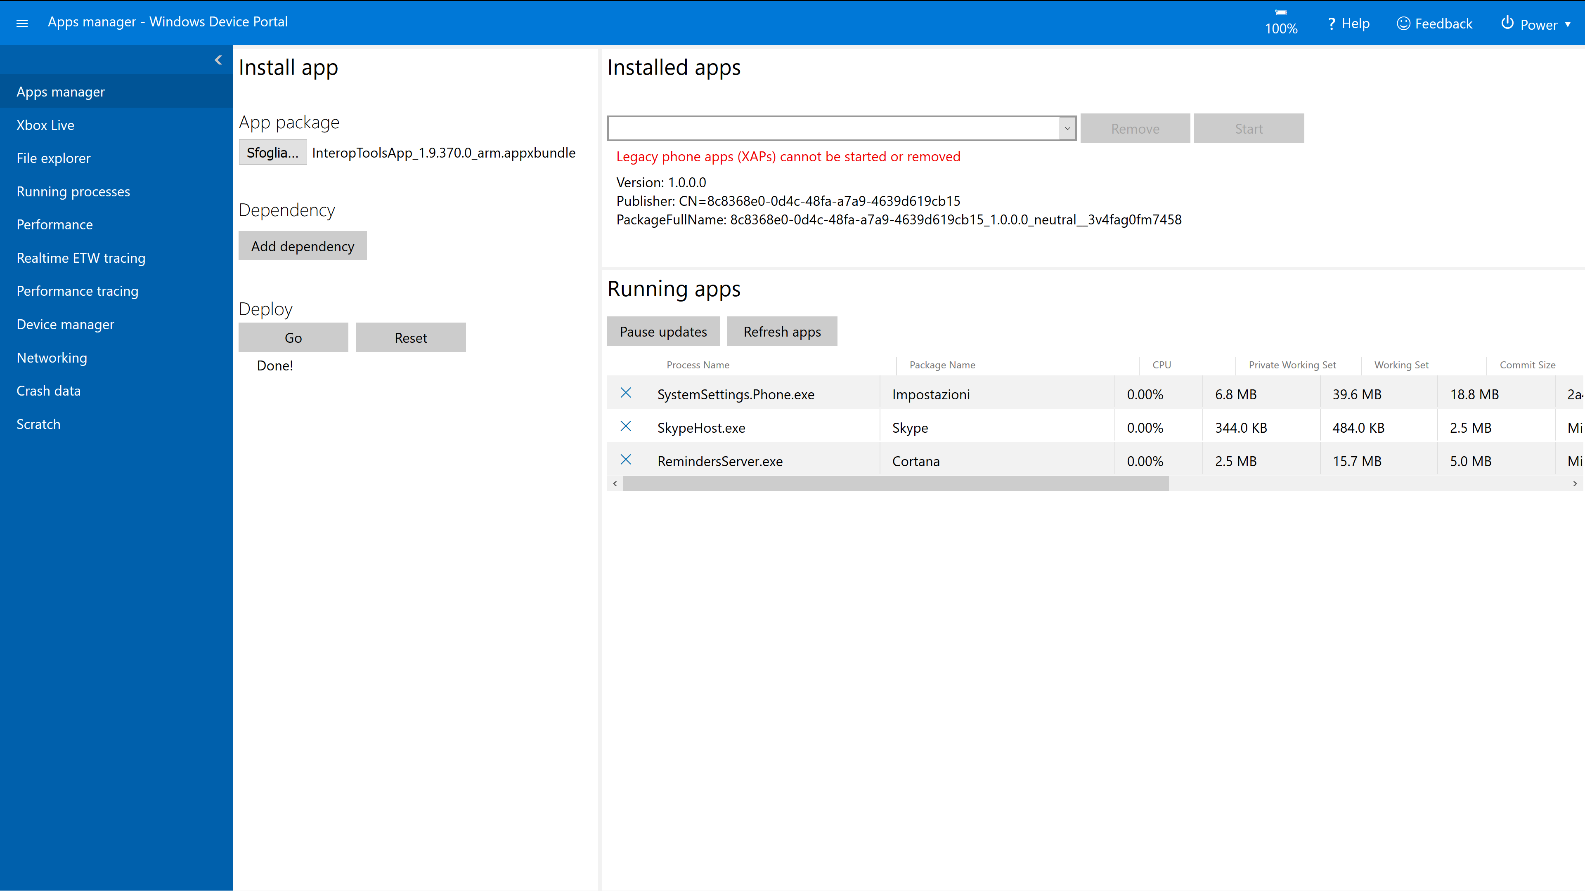The height and width of the screenshot is (891, 1585).
Task: Select Apps manager in the sidebar
Action: [116, 92]
